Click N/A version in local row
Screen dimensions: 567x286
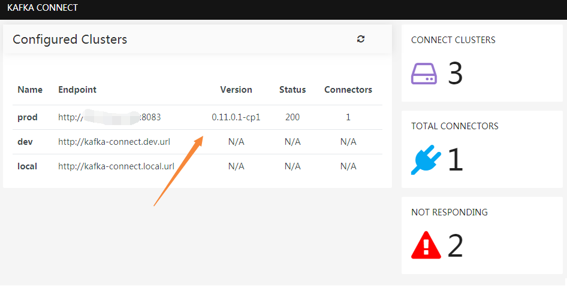coord(236,166)
